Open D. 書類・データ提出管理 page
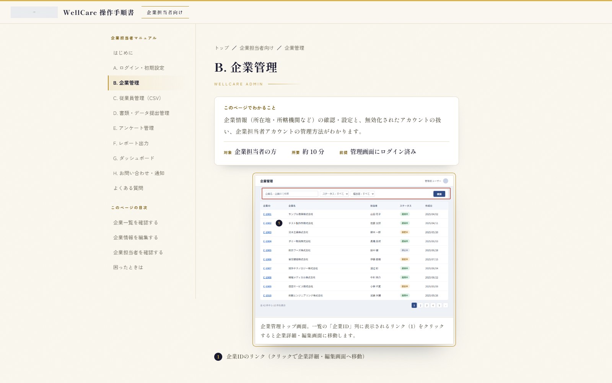 click(x=141, y=113)
